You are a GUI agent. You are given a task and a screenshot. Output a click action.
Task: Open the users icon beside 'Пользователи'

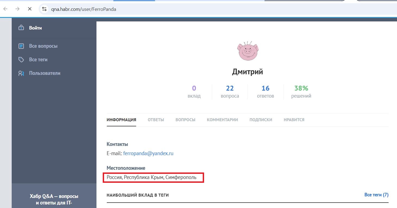pyautogui.click(x=21, y=73)
